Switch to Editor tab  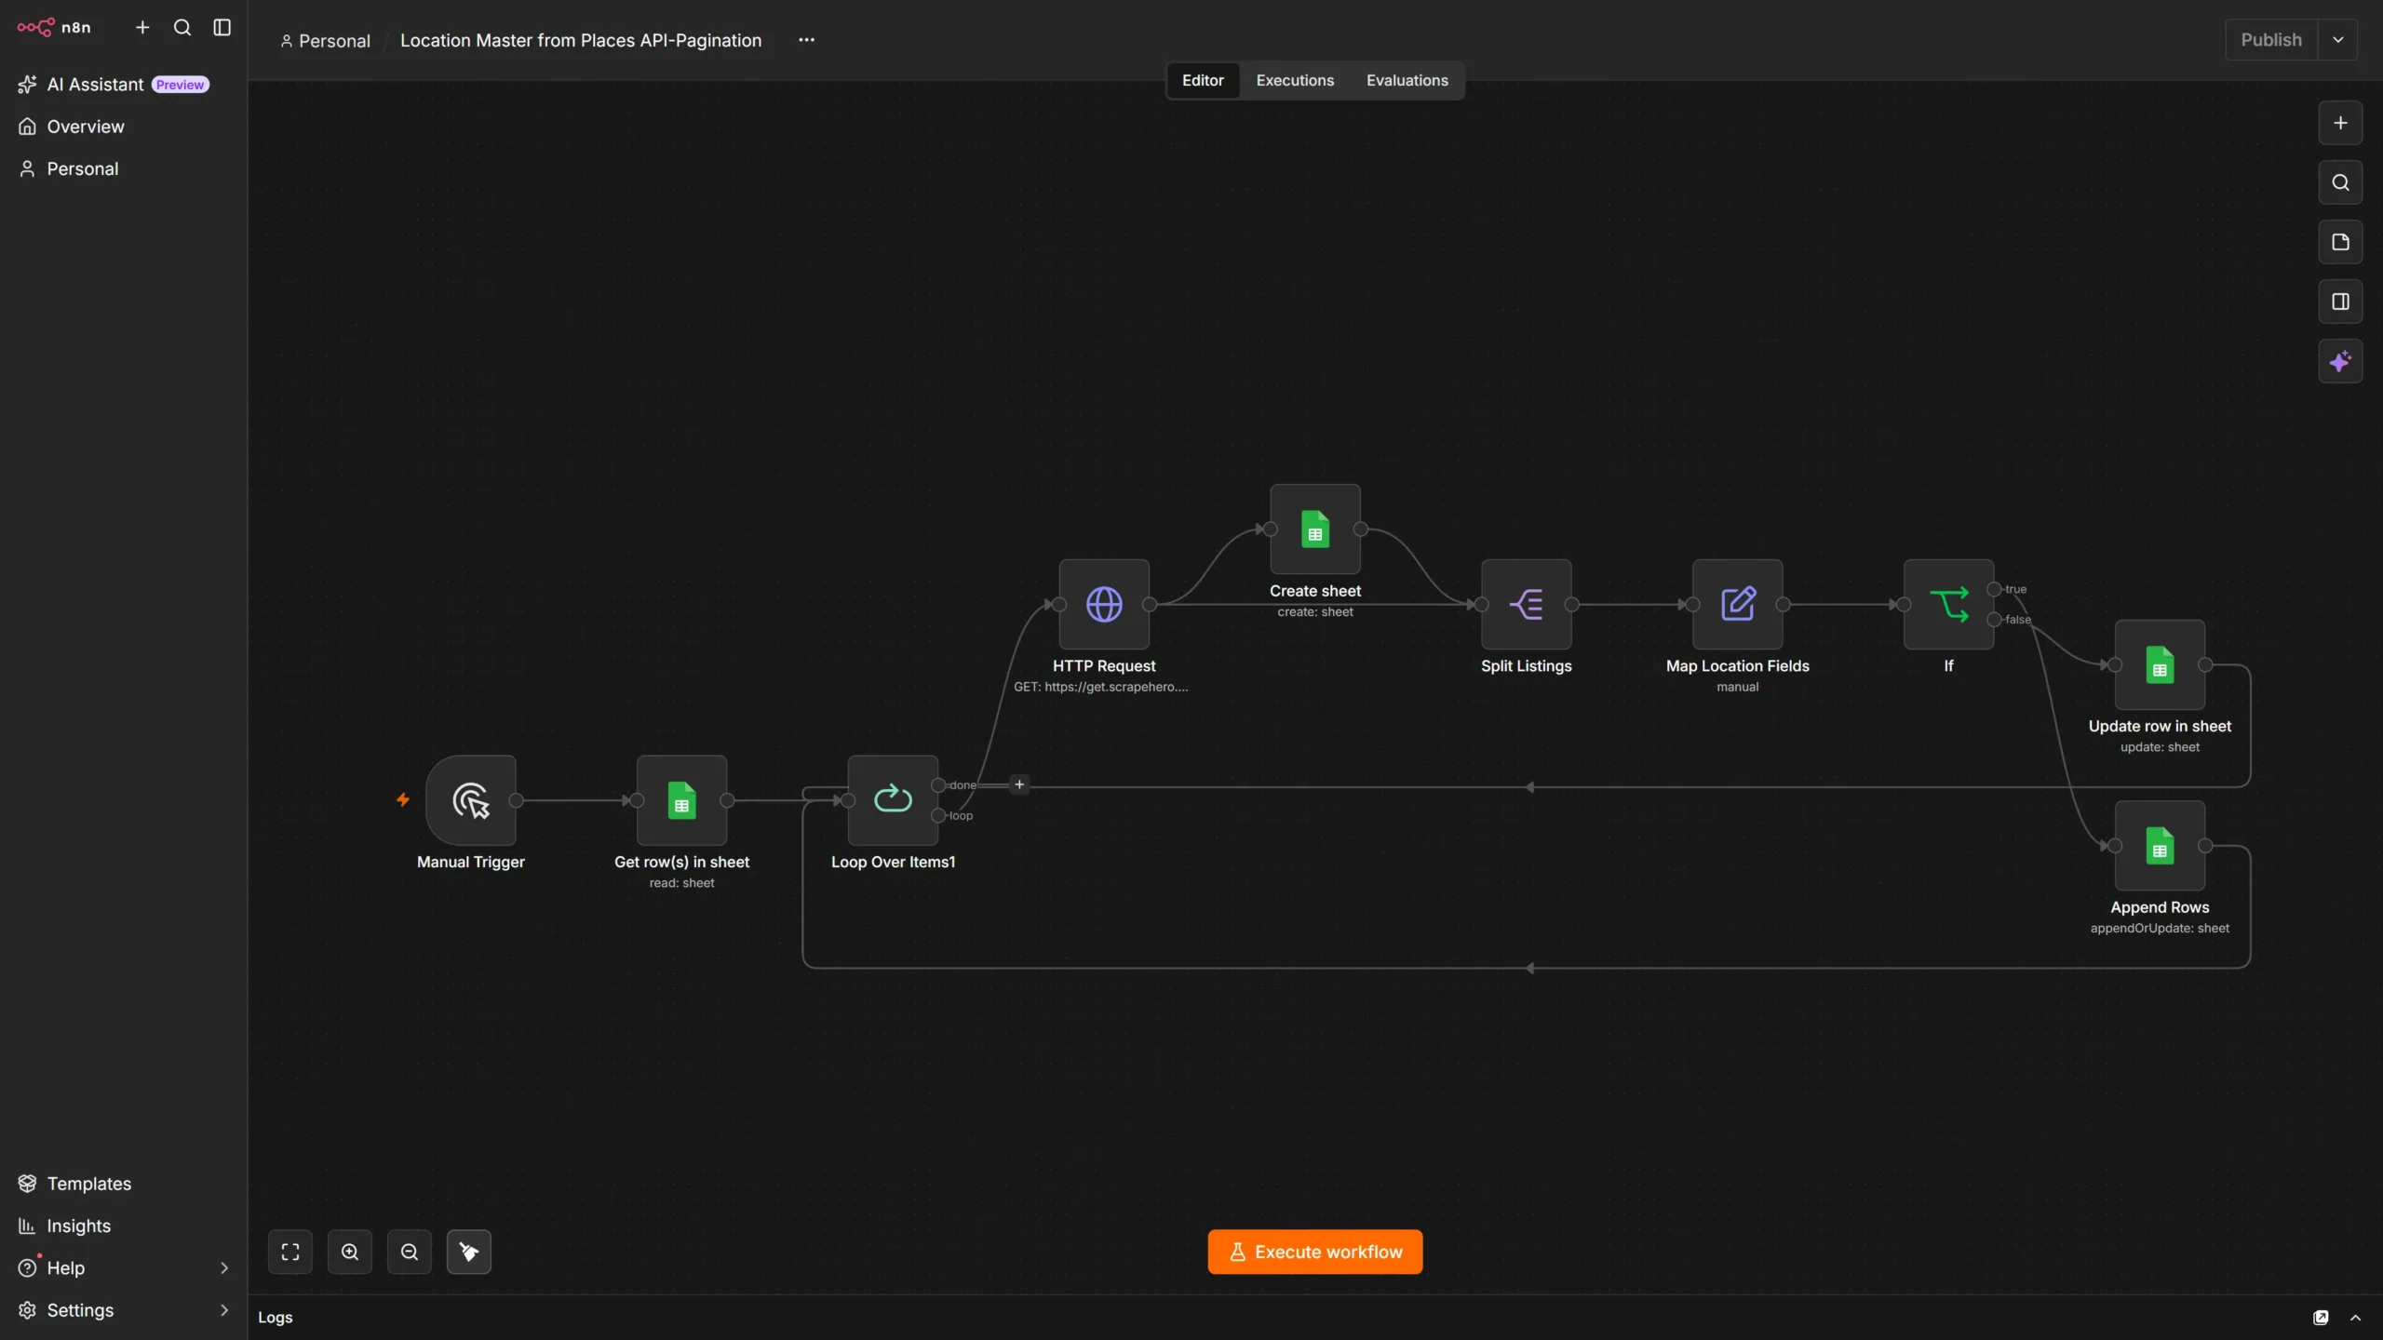pyautogui.click(x=1203, y=81)
